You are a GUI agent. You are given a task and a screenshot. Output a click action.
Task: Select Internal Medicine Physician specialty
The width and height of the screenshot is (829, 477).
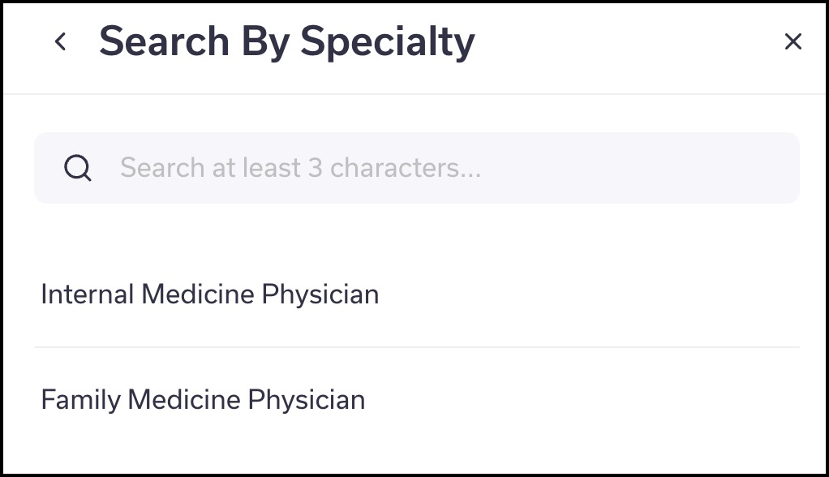pos(417,294)
